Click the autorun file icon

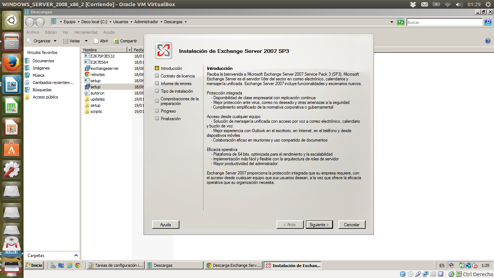point(87,93)
